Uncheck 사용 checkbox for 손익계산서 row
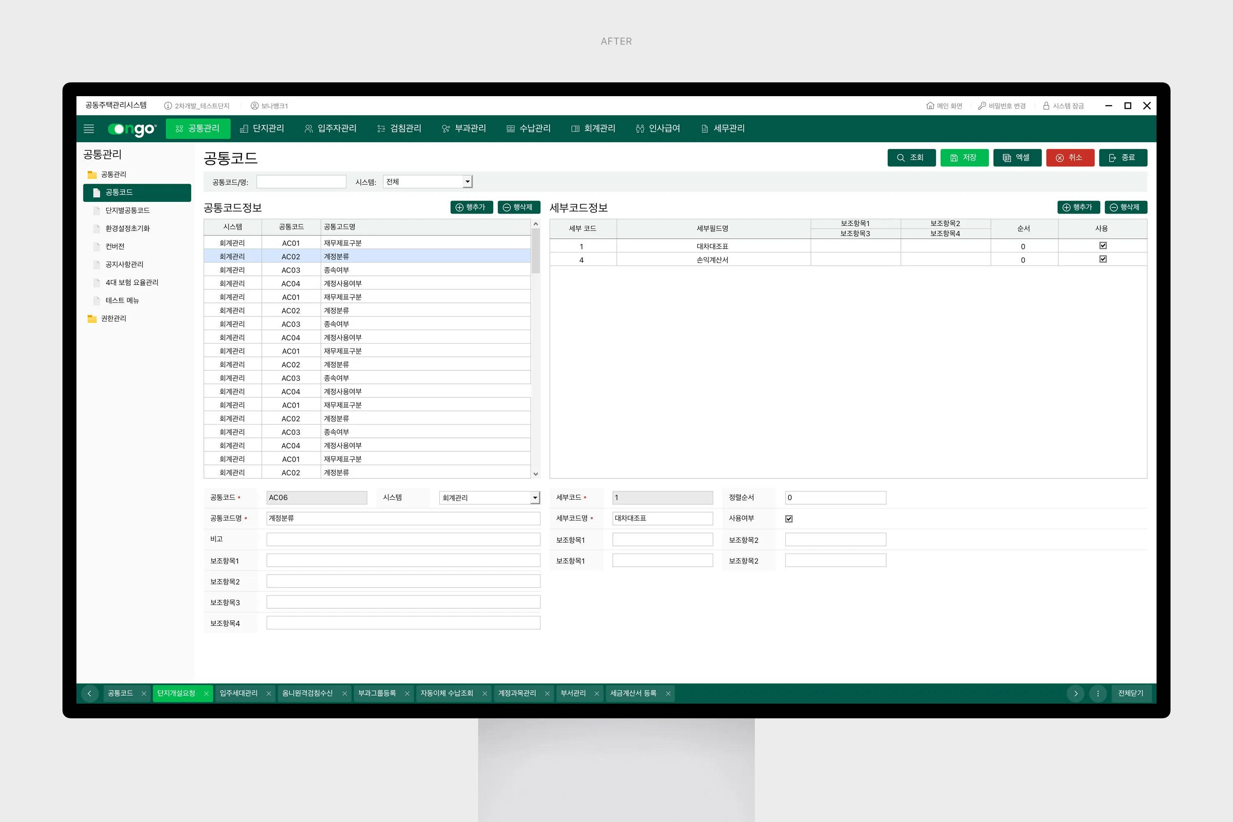This screenshot has height=822, width=1233. click(x=1103, y=259)
